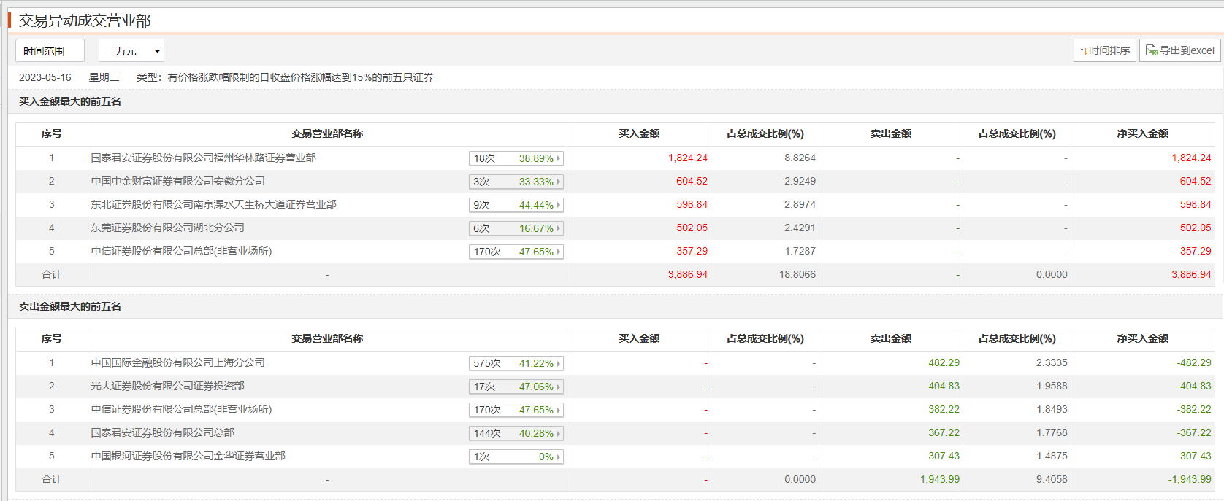Expand 575次 41.22% stats for 中国国际金融上海分公司

point(516,363)
